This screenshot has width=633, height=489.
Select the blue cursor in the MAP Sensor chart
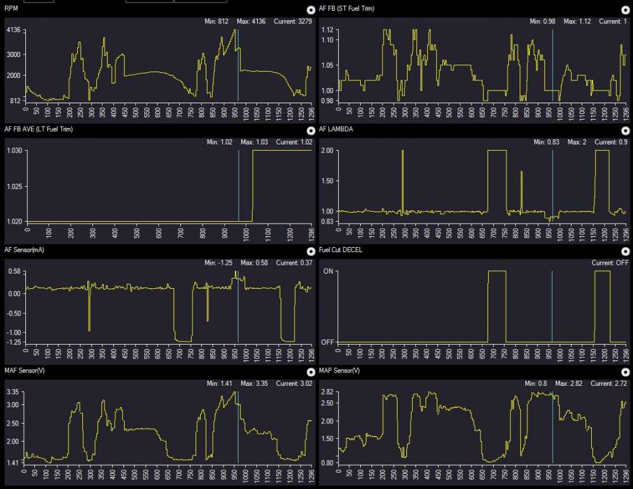tap(552, 431)
